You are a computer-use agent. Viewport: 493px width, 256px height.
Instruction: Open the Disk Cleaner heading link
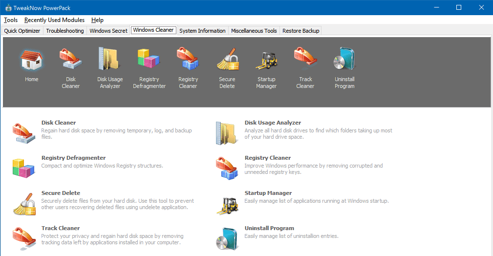point(59,123)
